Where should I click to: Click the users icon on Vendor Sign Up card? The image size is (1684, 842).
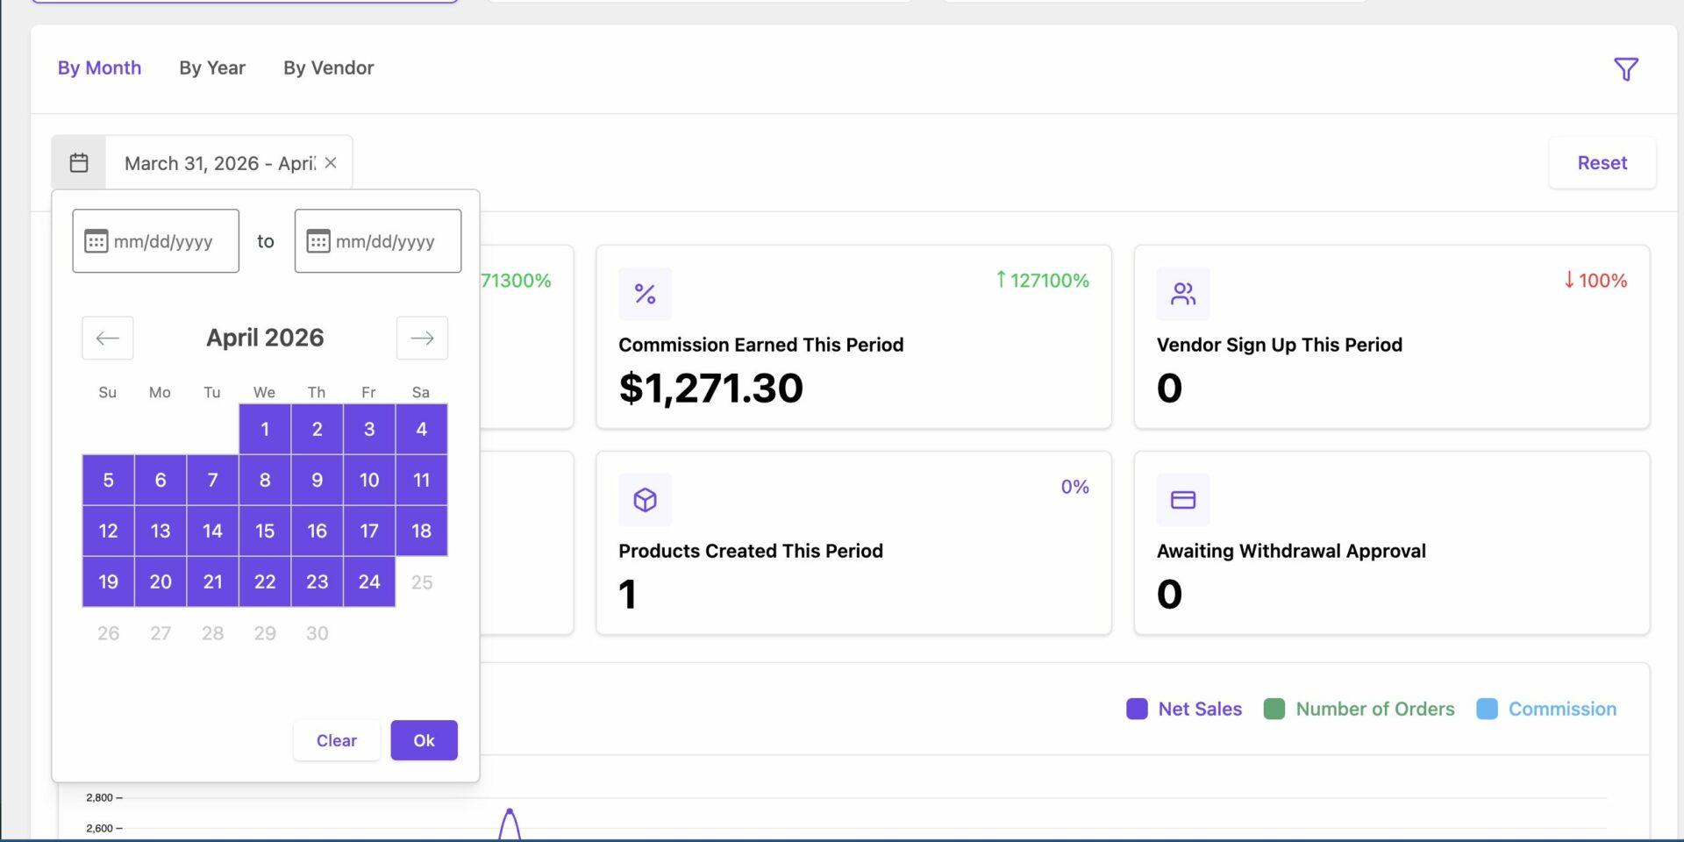pos(1183,294)
